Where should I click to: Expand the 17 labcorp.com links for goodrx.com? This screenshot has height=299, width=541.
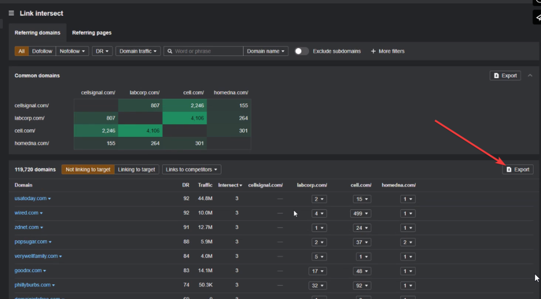click(x=318, y=271)
